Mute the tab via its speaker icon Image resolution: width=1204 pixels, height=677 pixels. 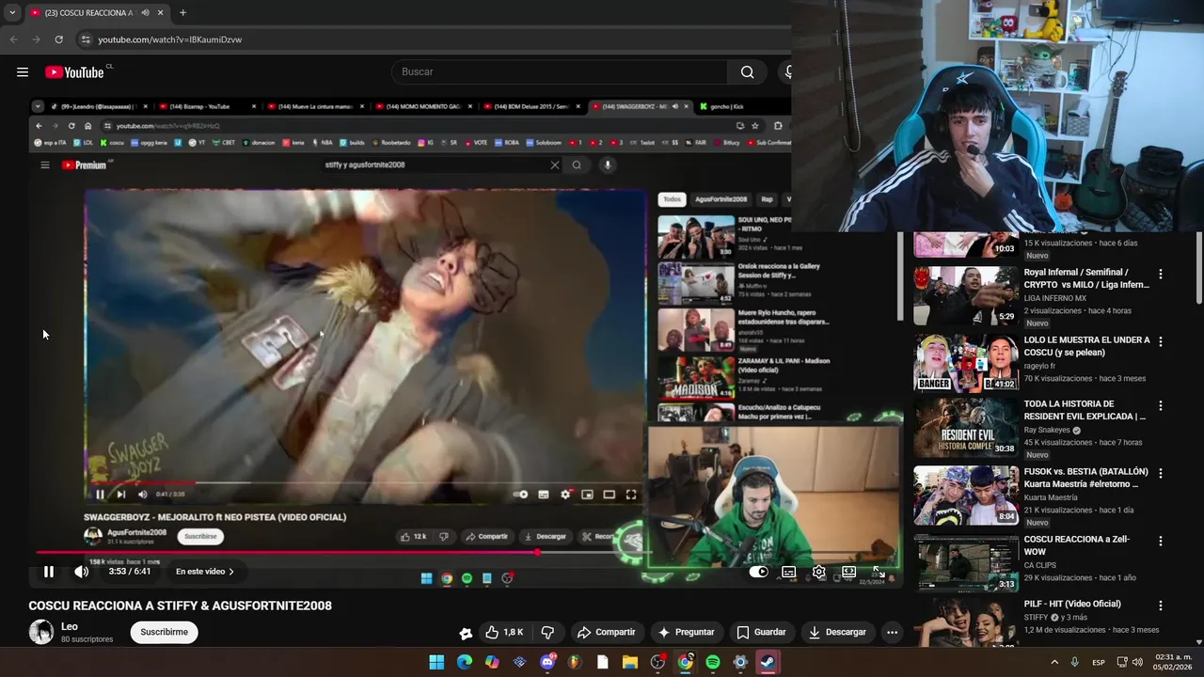145,13
